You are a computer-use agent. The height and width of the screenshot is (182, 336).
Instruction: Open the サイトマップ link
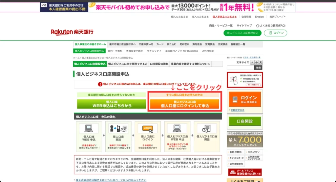click(x=244, y=25)
